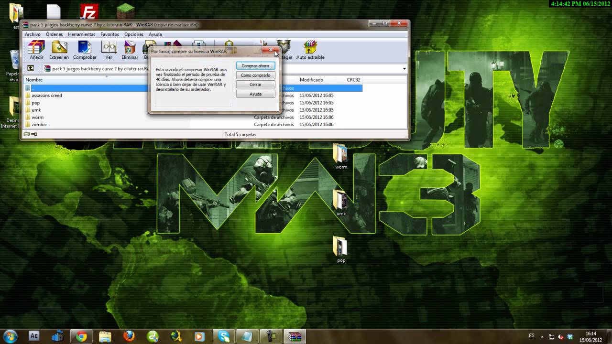Open the Archivo menu

(x=33, y=34)
